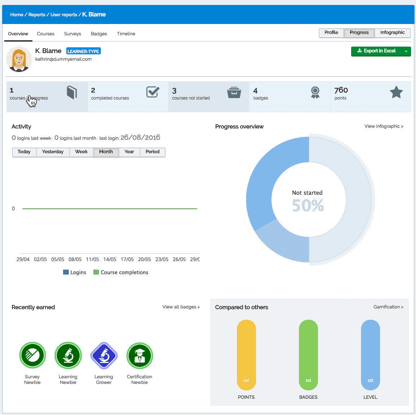Click the Certification Newbie badge icon
The height and width of the screenshot is (415, 416).
click(140, 355)
